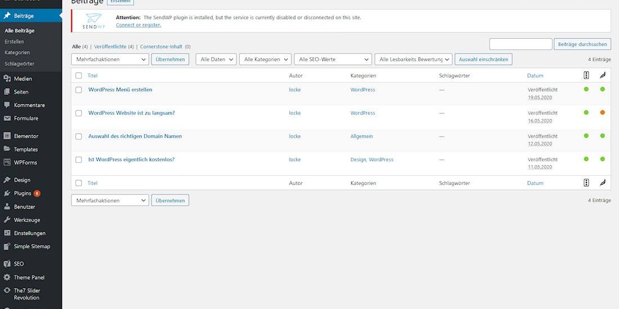Screen dimensions: 619x309
Task: Click the Simple Sitemap icon
Action: click(7, 246)
